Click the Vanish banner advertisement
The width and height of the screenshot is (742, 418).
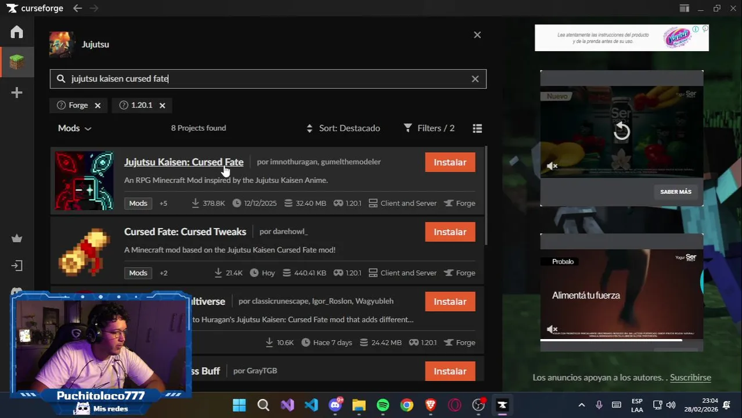(x=622, y=38)
